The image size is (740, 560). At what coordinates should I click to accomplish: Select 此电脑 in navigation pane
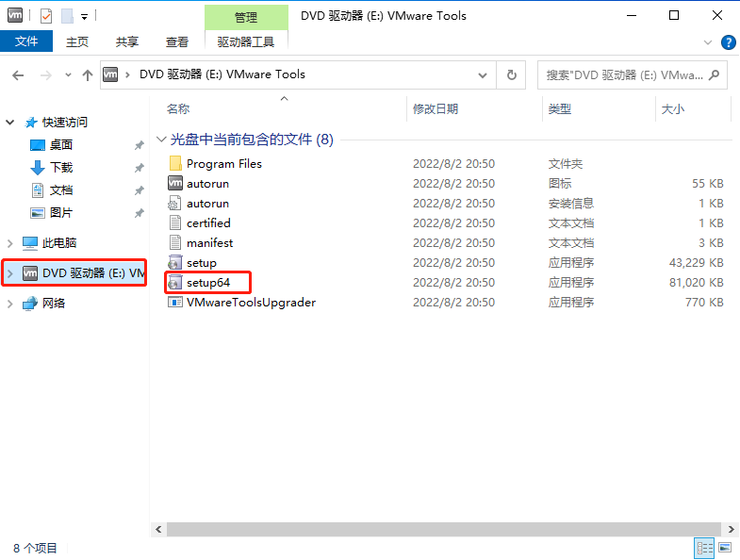coord(59,243)
